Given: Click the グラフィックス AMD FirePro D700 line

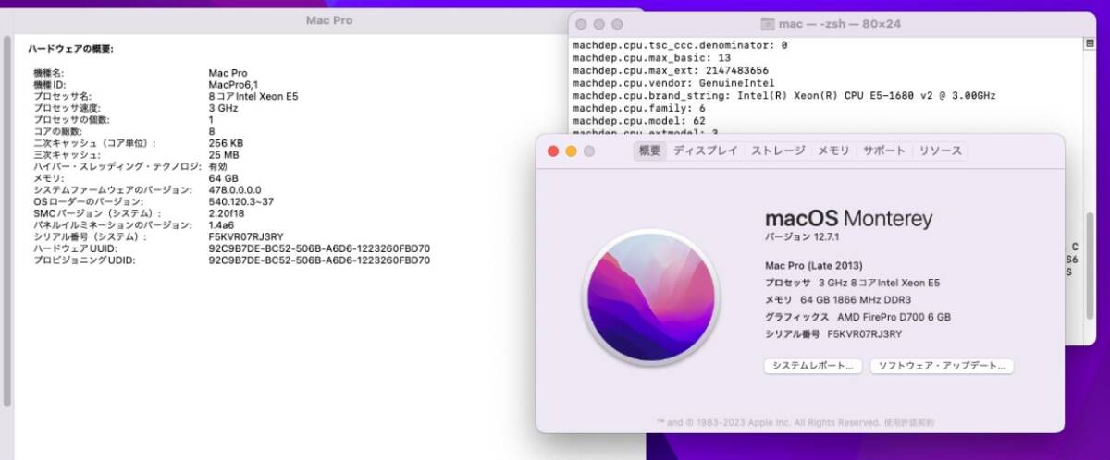Looking at the screenshot, I should click(857, 317).
